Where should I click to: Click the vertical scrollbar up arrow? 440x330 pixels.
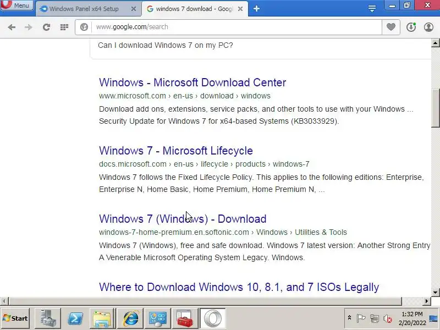pos(435,43)
